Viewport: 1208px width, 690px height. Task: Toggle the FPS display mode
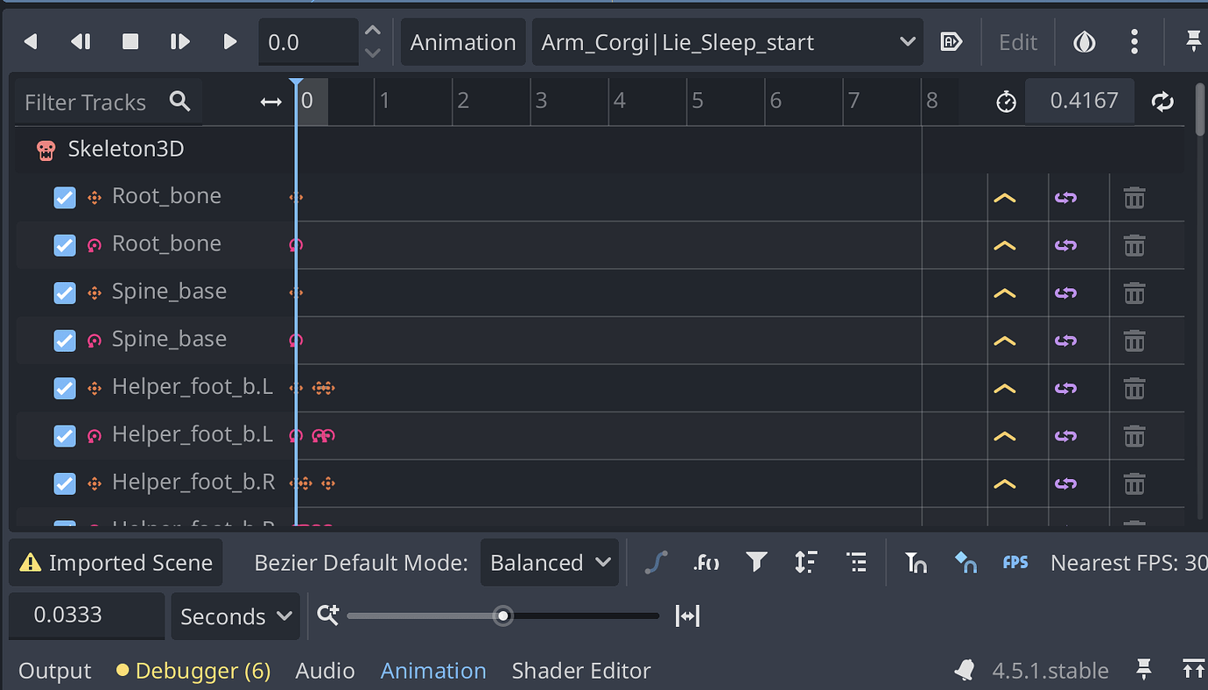point(1015,562)
